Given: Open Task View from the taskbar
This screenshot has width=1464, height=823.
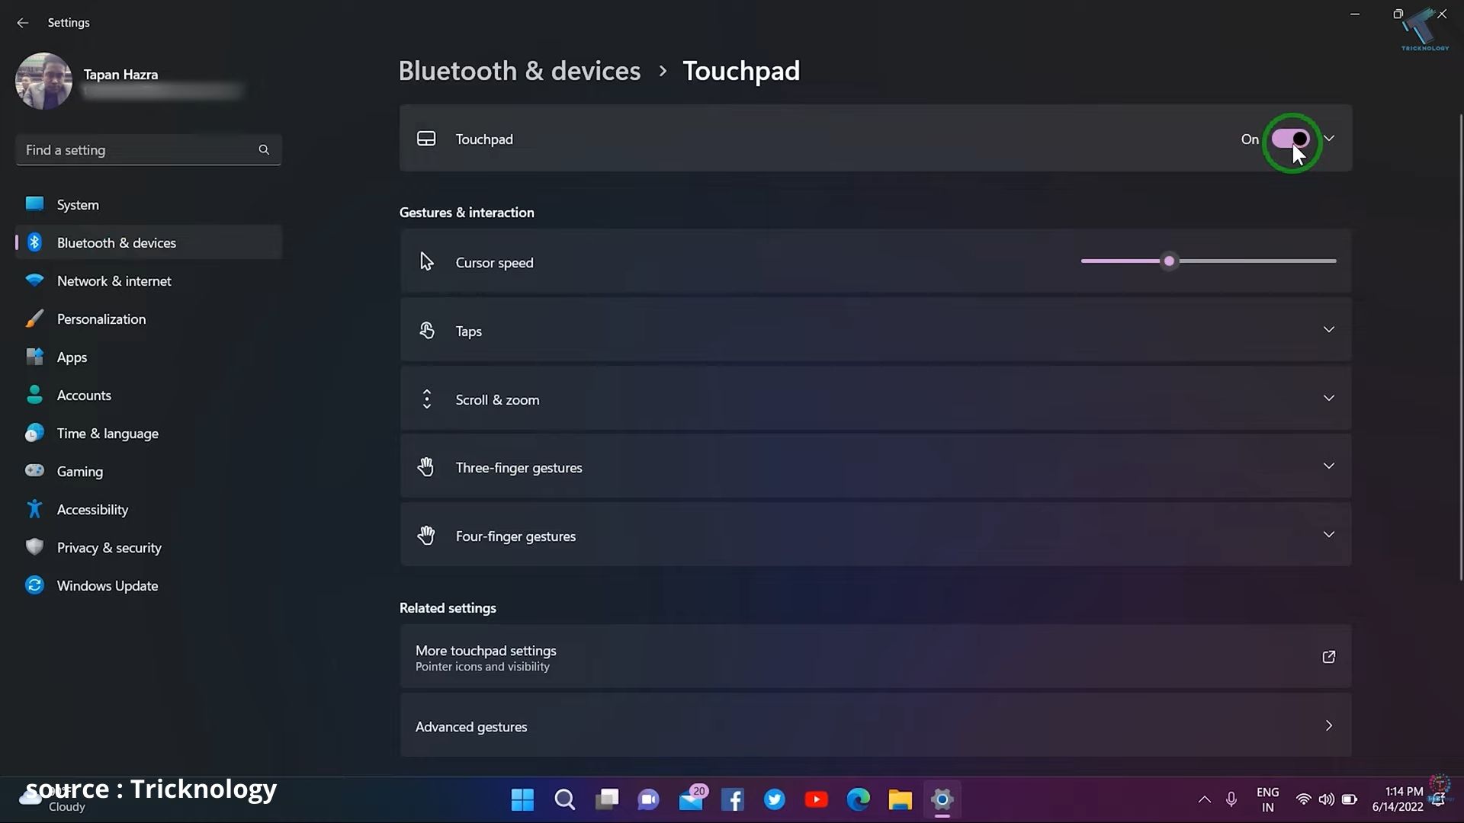Looking at the screenshot, I should tap(607, 799).
